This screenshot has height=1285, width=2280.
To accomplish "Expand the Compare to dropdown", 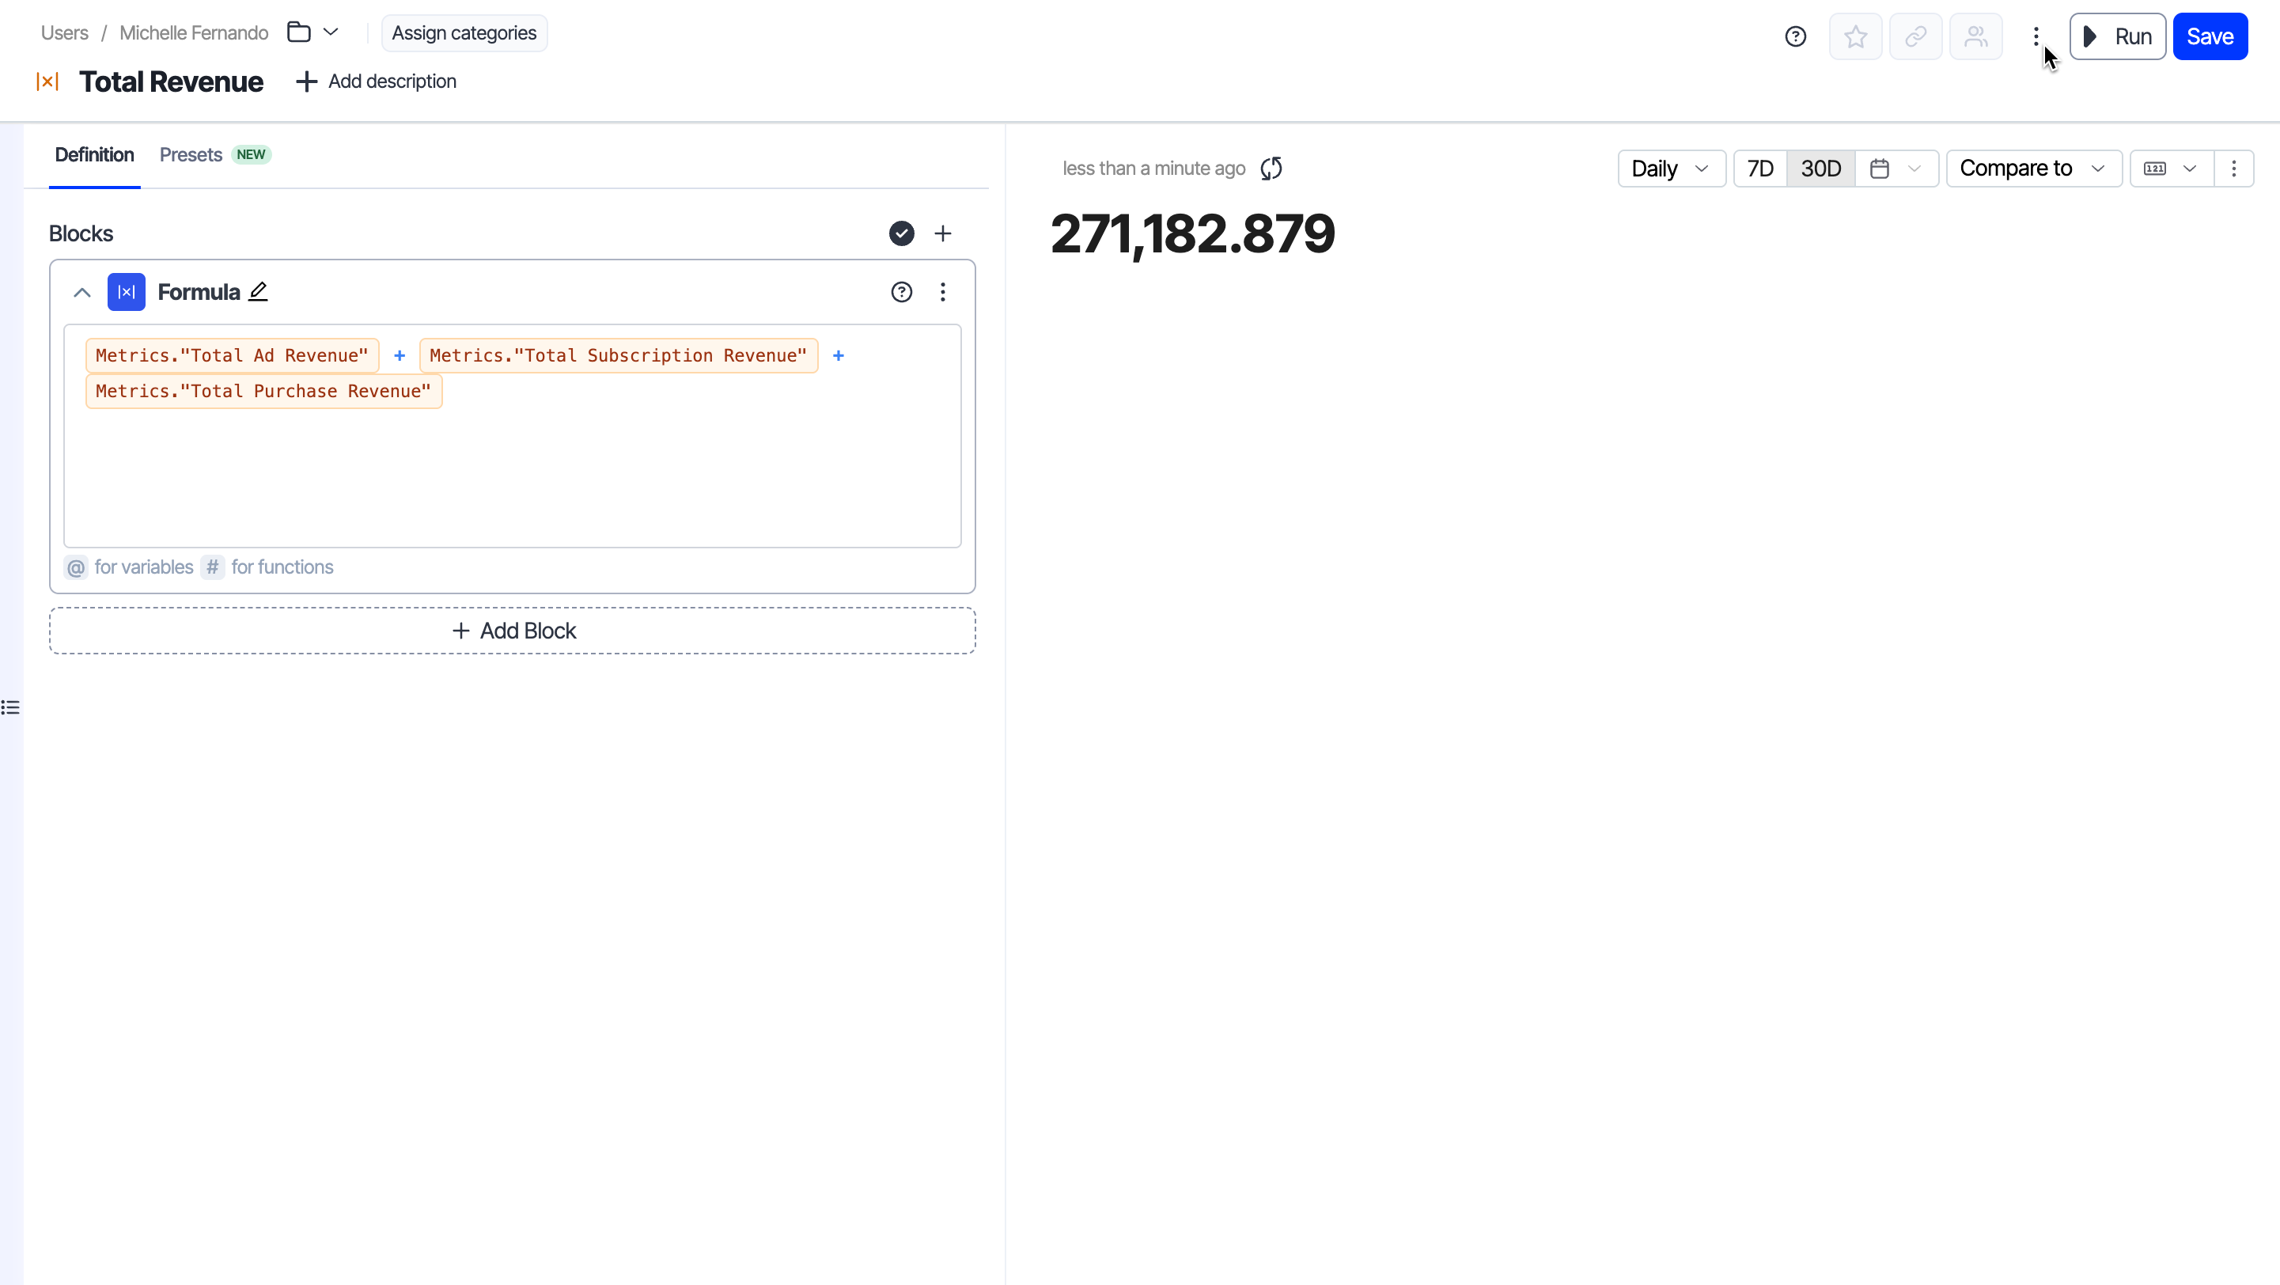I will [x=2032, y=169].
